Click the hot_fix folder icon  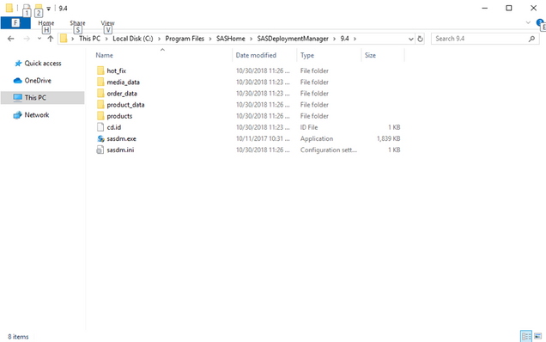(x=100, y=70)
